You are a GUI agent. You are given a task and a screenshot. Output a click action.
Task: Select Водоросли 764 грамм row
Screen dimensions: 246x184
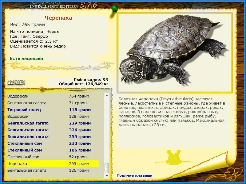53,96
